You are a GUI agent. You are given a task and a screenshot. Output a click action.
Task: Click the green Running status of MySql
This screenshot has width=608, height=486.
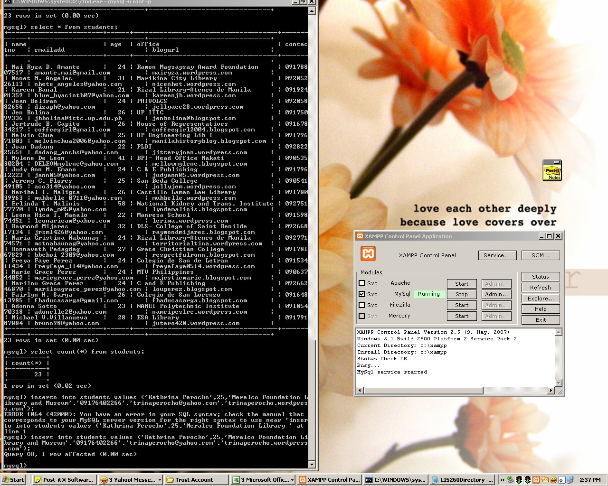[x=429, y=294]
